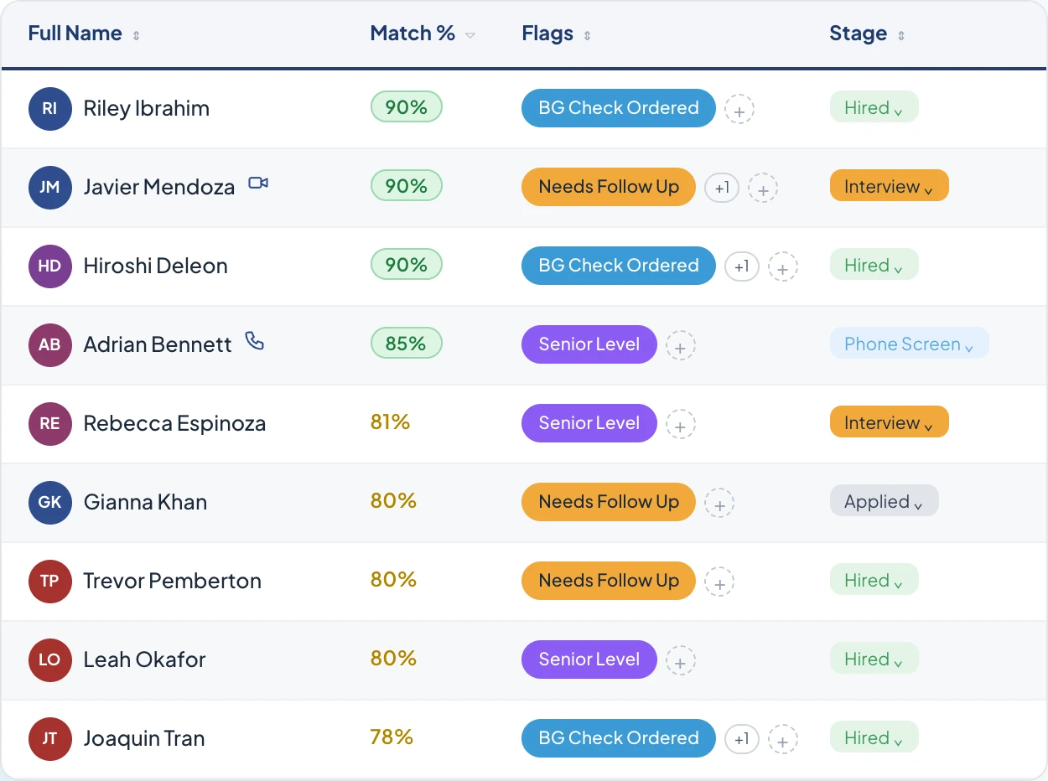Expand the +1 flags for Hiroshi Deleon
The width and height of the screenshot is (1048, 781).
tap(742, 266)
